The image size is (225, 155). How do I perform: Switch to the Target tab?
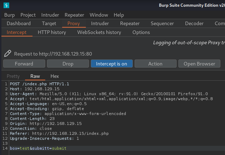tap(49, 23)
